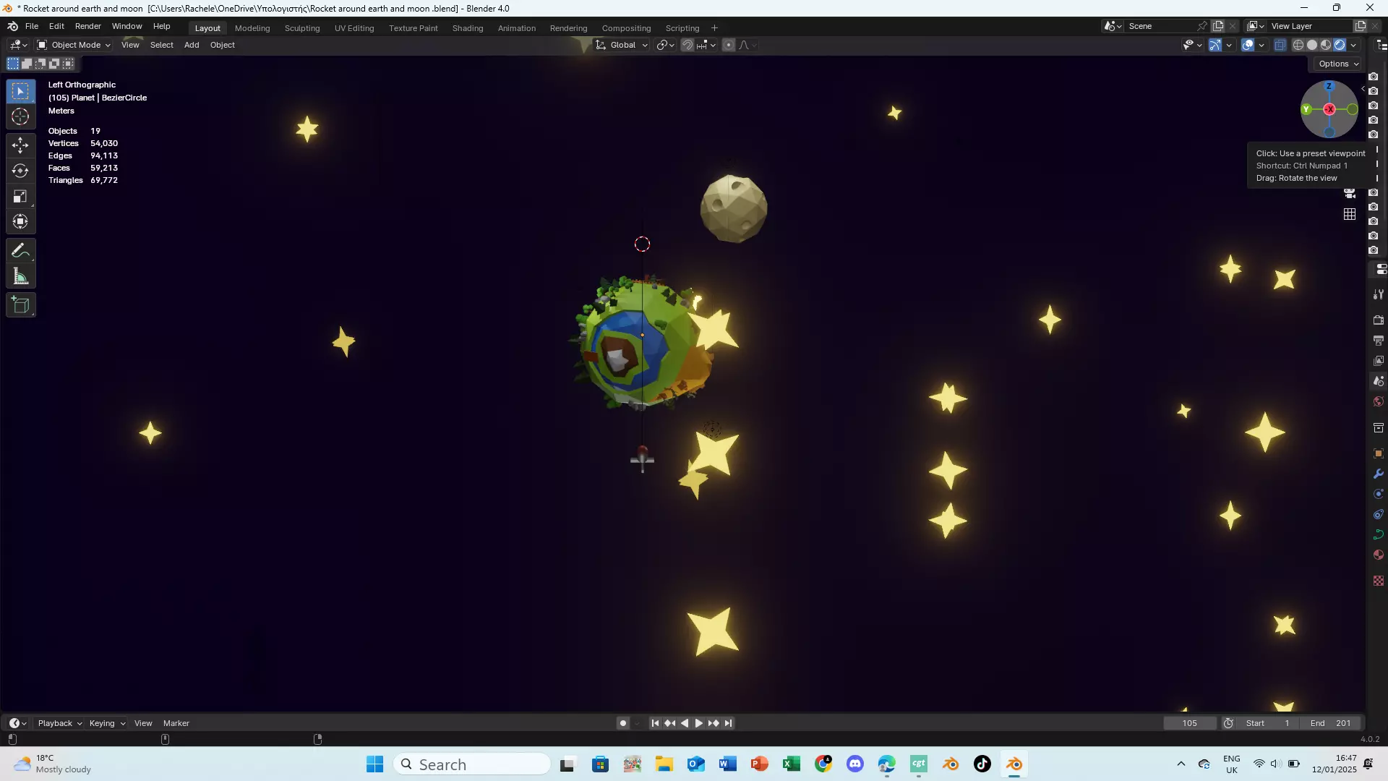Switch to Material Preview shading

[1326, 45]
